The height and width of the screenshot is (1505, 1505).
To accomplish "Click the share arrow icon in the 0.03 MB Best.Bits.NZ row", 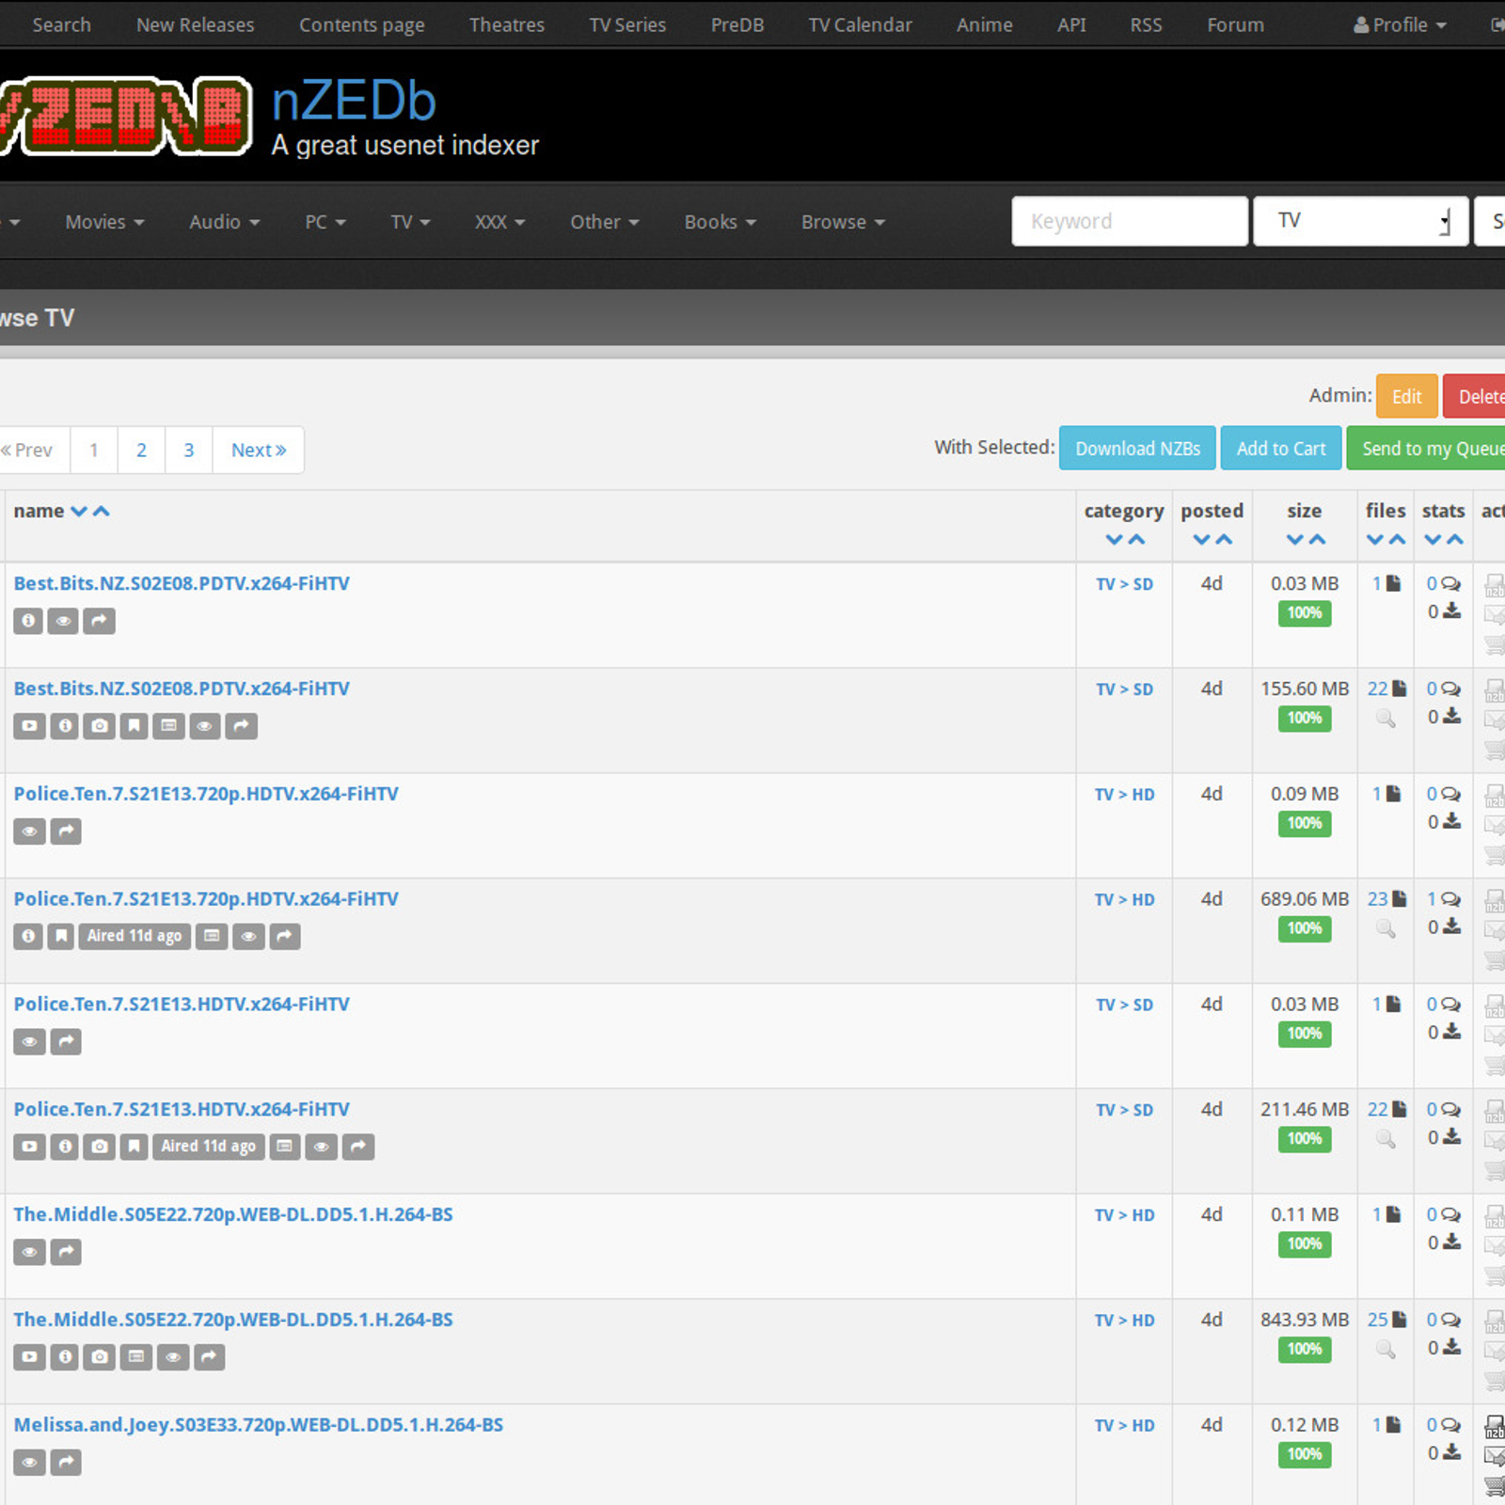I will pos(99,621).
